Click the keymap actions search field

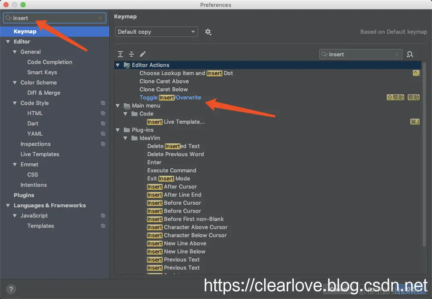(x=361, y=55)
